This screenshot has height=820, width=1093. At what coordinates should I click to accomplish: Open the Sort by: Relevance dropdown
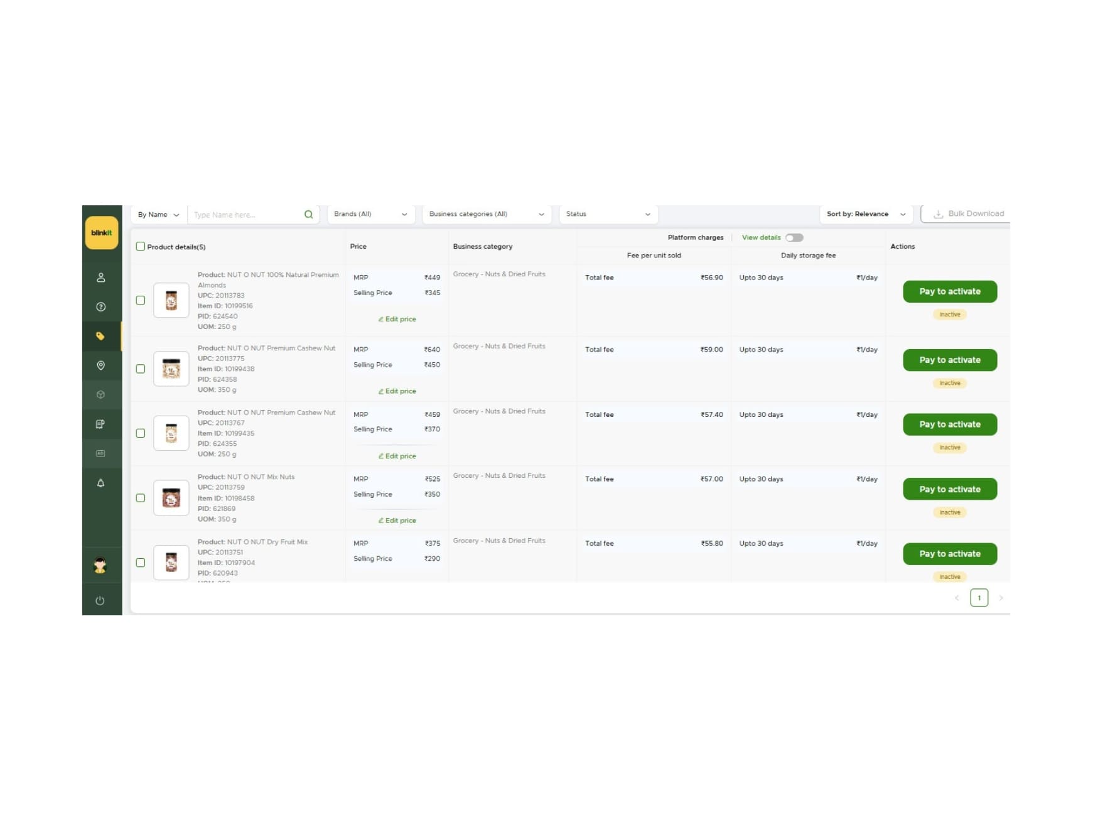click(866, 214)
